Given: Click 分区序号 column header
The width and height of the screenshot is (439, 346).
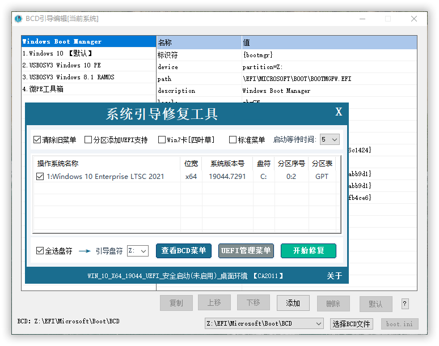Looking at the screenshot, I should [292, 164].
